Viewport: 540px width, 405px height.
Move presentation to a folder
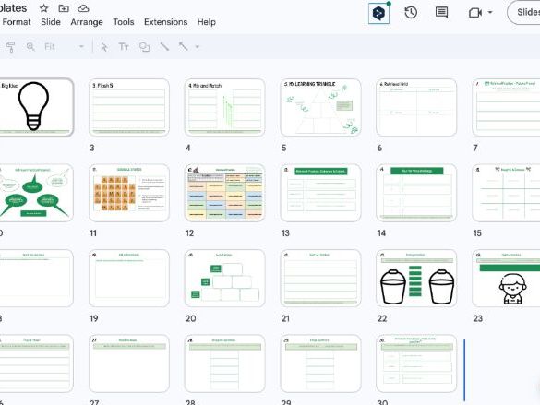[64, 8]
